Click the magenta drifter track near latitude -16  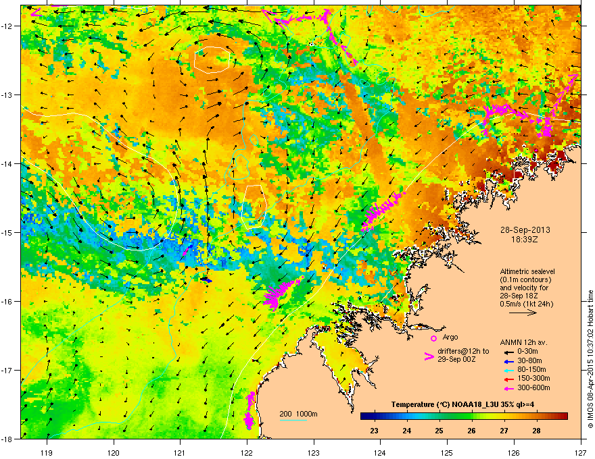[283, 292]
